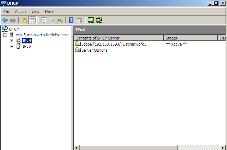
Task: Click the server icon beside win-3jsnovzwcrn.listifebia.com
Action: pyautogui.click(x=12, y=35)
